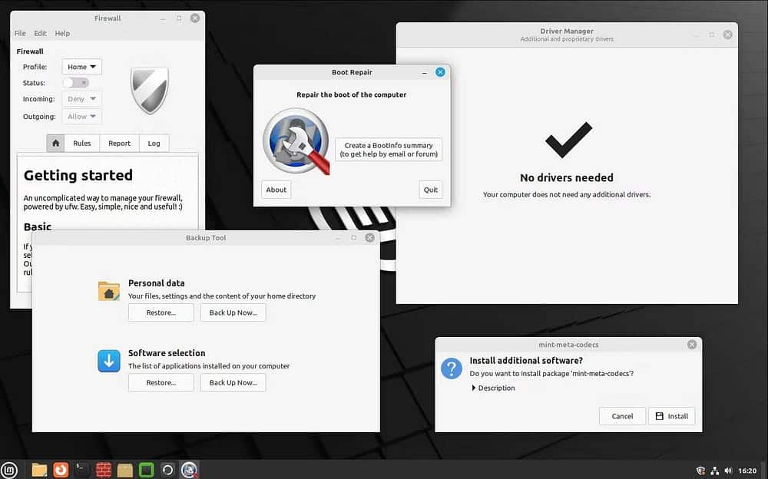Open the Mint menu from the taskbar
Image resolution: width=768 pixels, height=479 pixels.
point(12,469)
